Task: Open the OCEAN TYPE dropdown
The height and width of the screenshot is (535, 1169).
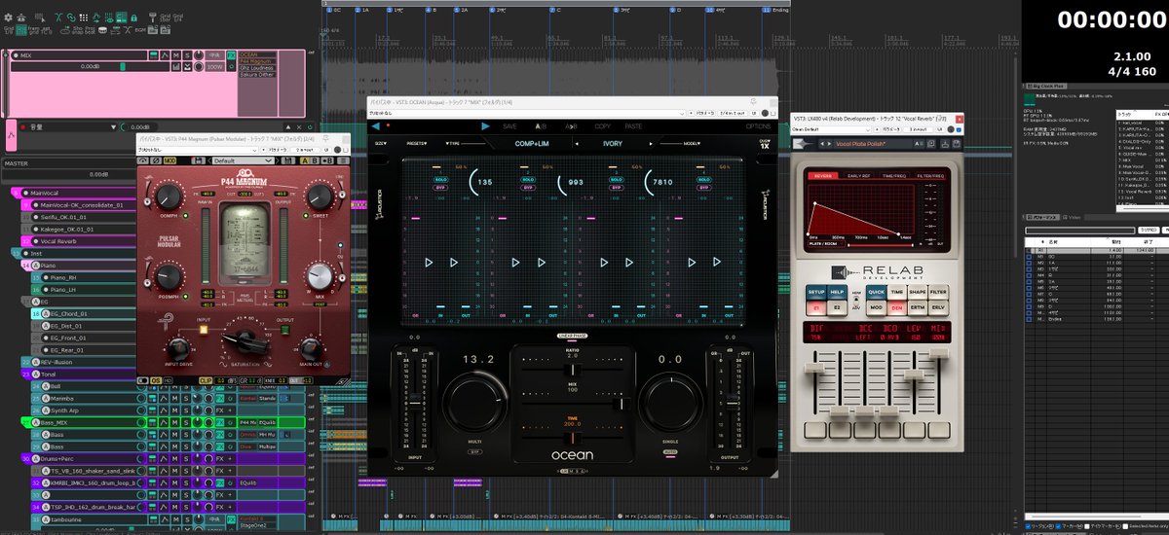Action: pyautogui.click(x=453, y=143)
